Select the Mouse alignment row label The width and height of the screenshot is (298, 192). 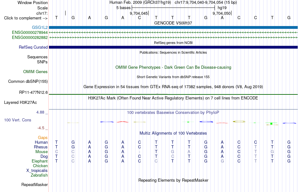coord(41,152)
